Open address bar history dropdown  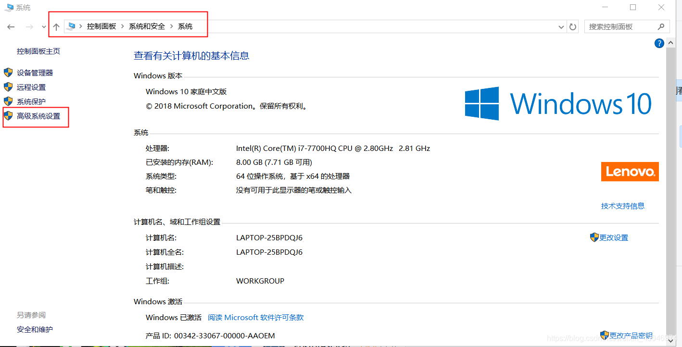coord(561,27)
